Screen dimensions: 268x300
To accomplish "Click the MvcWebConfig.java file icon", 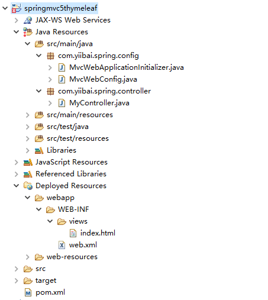I will coord(62,79).
